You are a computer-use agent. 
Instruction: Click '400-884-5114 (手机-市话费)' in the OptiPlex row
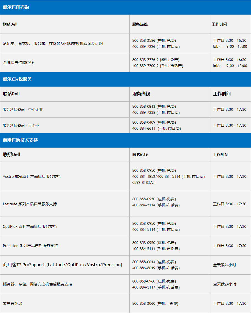(x=156, y=229)
